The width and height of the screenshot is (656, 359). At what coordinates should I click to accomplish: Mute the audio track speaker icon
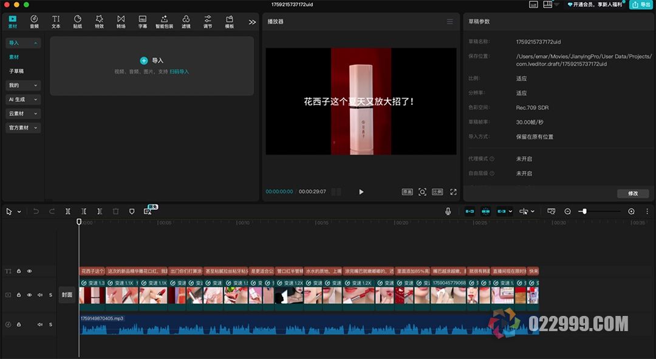[40, 324]
